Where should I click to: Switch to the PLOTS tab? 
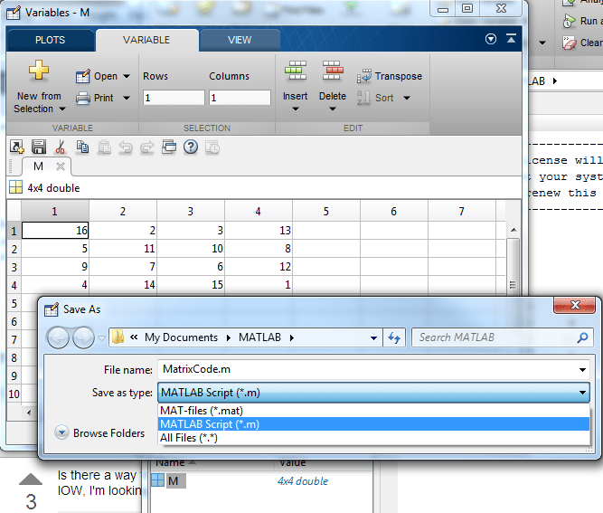[50, 40]
